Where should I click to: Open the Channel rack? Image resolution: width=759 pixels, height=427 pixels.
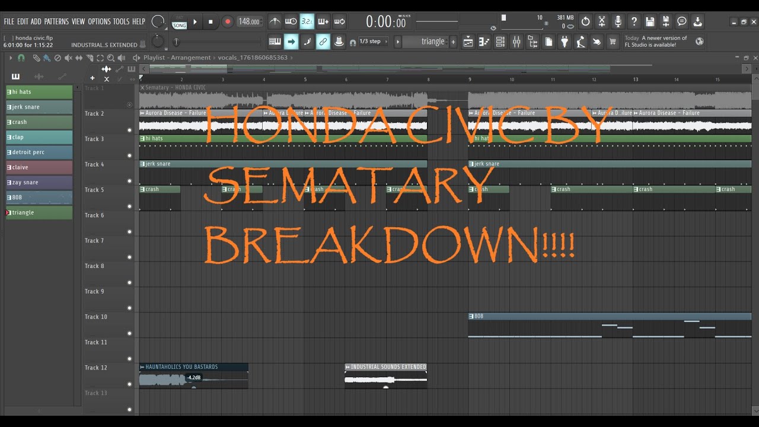click(500, 42)
